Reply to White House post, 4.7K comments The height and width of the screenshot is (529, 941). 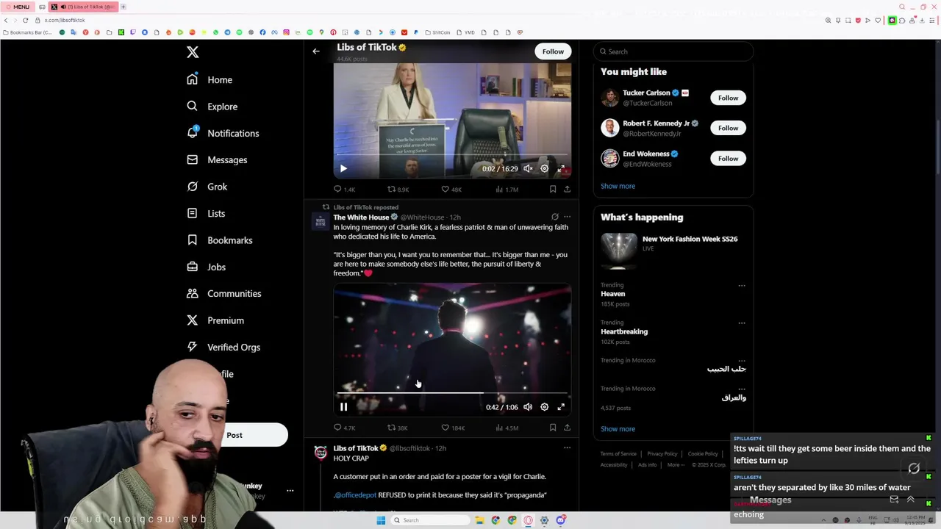(344, 428)
